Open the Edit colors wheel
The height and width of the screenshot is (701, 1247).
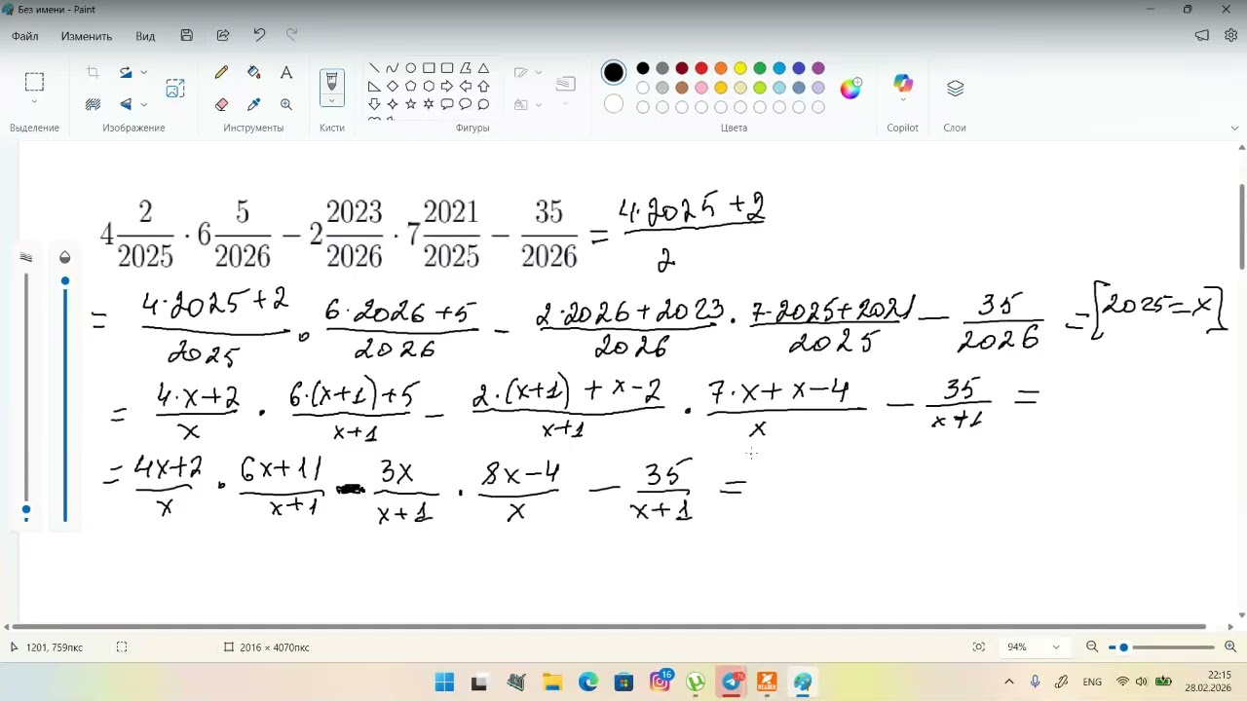tap(850, 89)
